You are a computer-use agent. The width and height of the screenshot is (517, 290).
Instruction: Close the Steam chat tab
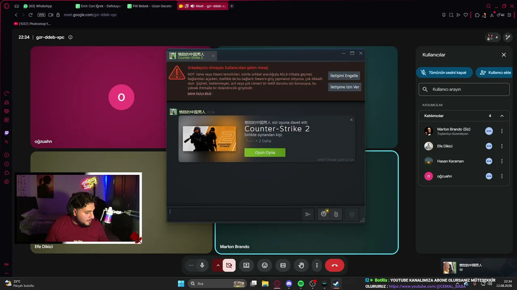[x=213, y=56]
